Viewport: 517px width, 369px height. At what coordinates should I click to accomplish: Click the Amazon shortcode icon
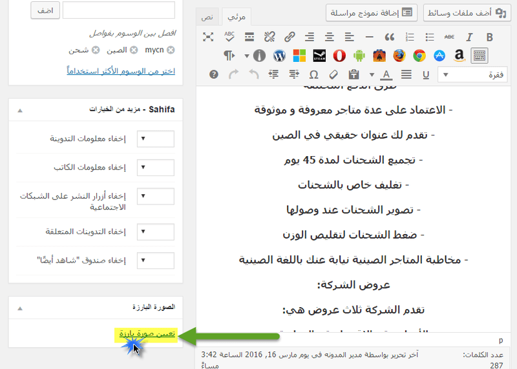(x=459, y=55)
